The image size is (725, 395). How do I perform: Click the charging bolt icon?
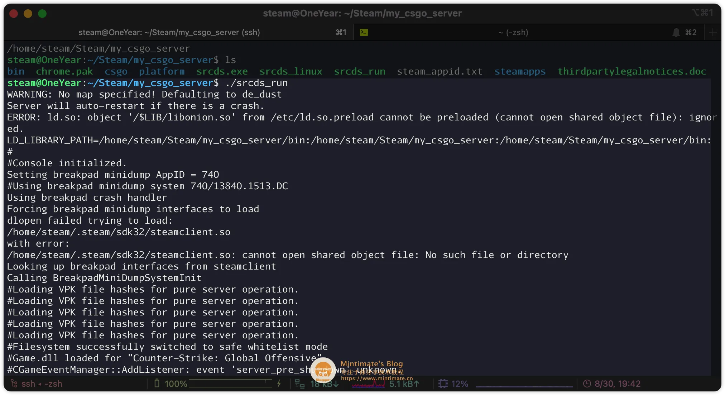click(x=279, y=384)
